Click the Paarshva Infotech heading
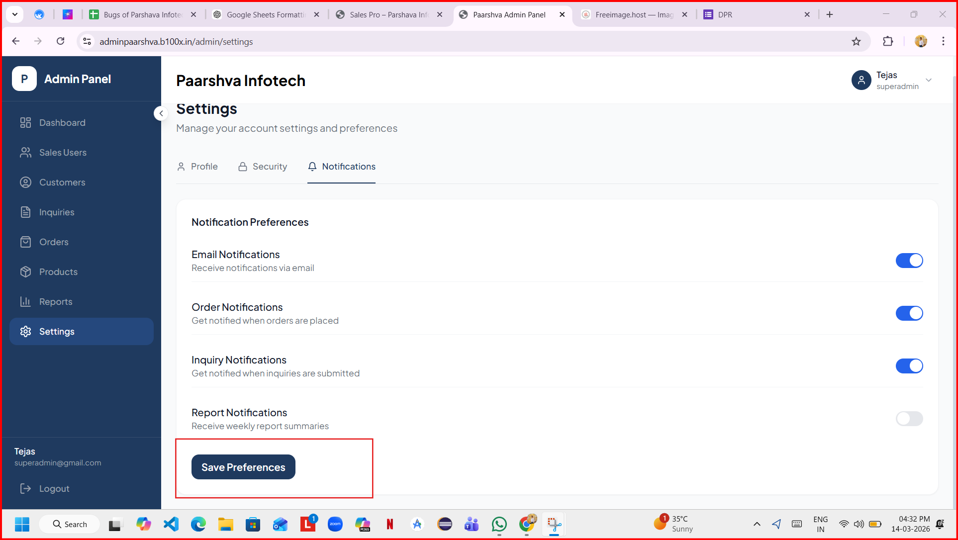This screenshot has width=958, height=540. click(x=241, y=81)
